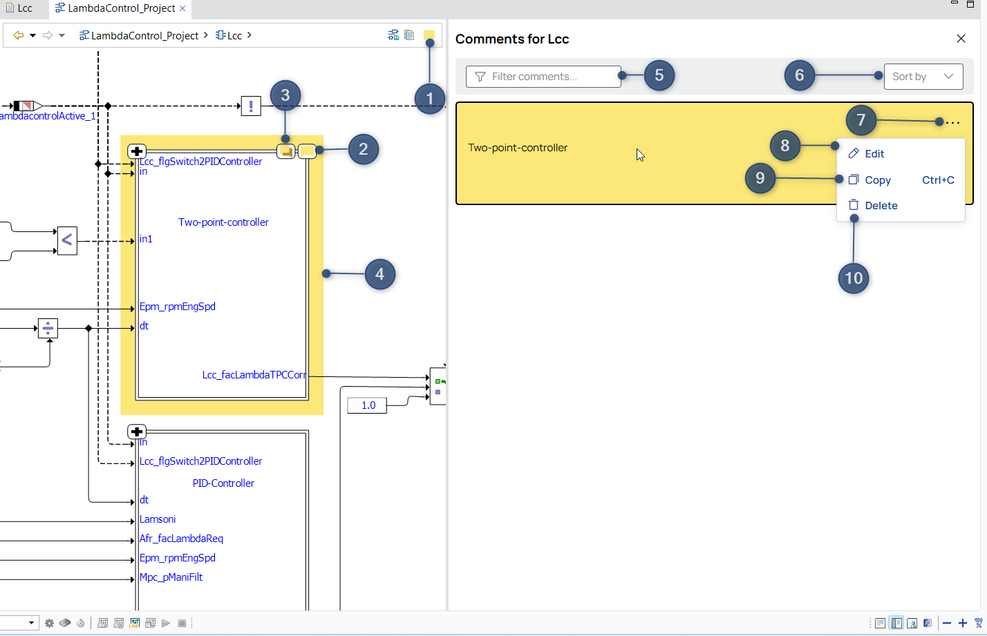This screenshot has width=987, height=636.
Task: Zoom in using the plus icon
Action: coord(962,623)
